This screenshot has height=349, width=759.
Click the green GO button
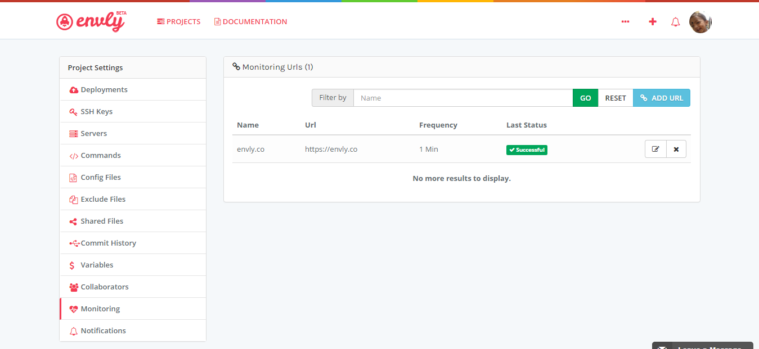point(585,98)
